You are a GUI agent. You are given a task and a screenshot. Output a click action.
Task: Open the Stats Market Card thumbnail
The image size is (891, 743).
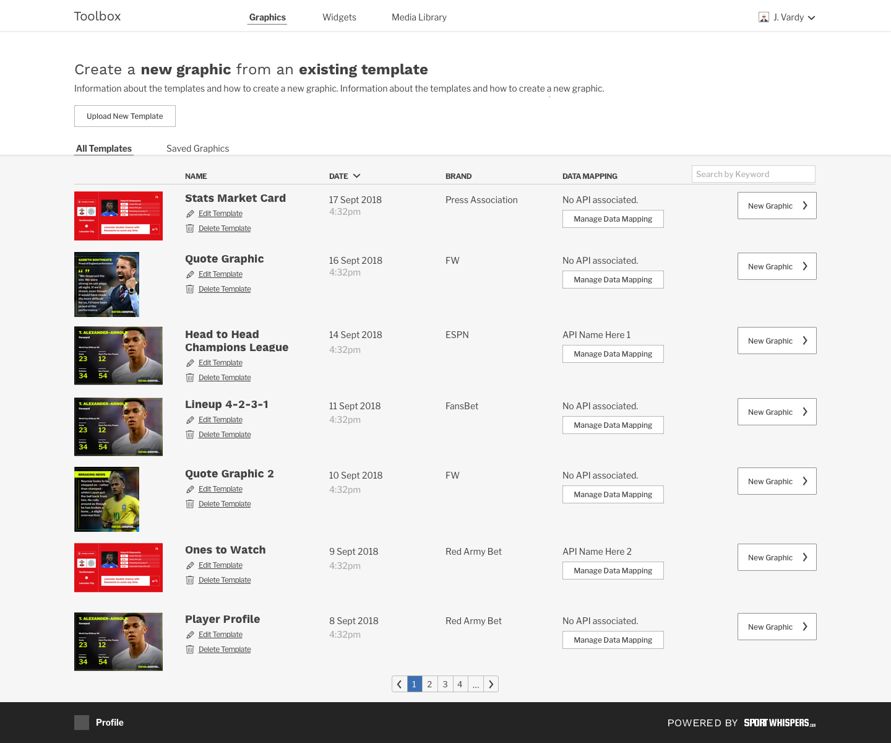point(118,216)
